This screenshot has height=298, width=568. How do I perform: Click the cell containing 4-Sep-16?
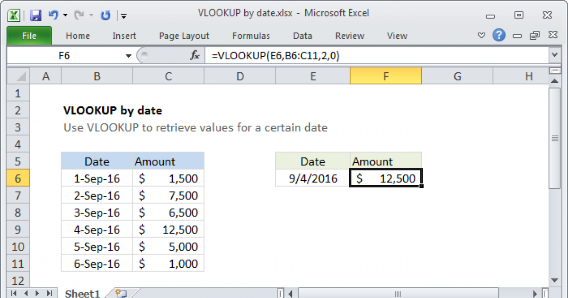click(x=97, y=229)
